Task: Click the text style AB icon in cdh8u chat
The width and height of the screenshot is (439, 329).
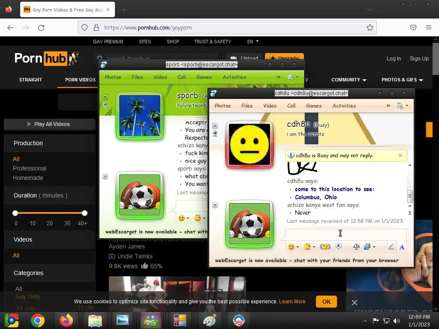Action: pos(356,246)
